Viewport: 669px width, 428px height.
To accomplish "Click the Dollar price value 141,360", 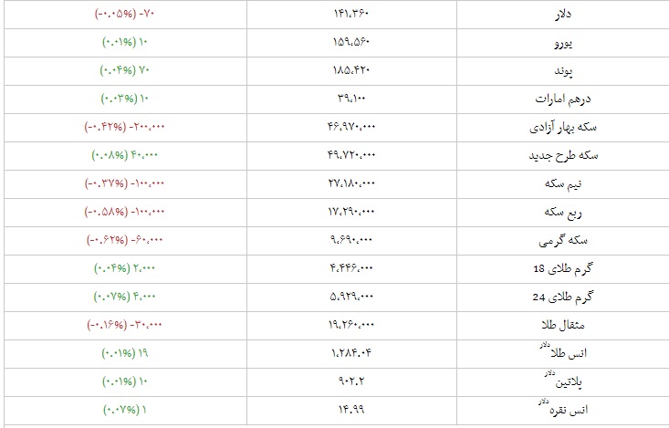I will coord(350,15).
